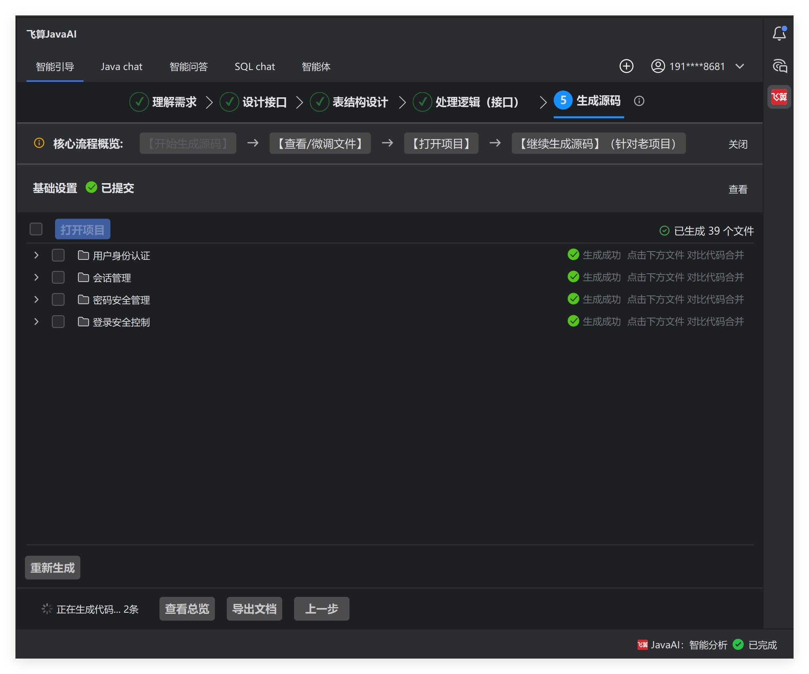Click the plus circle new session icon

pyautogui.click(x=626, y=66)
